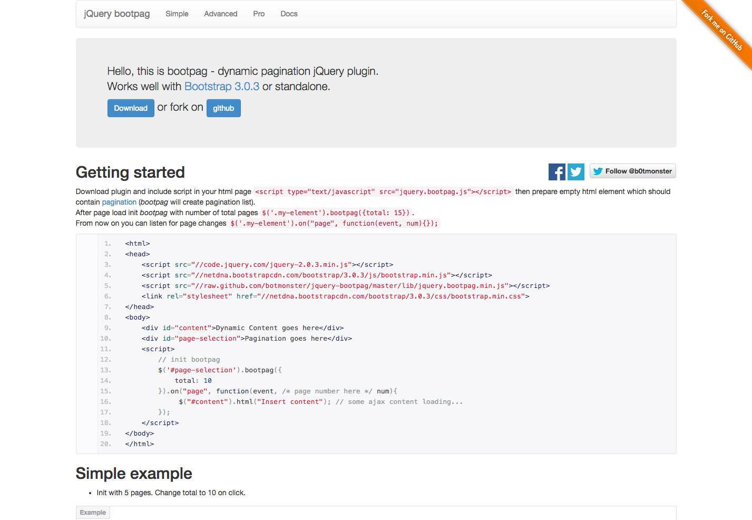Viewport: 752px width, 520px height.
Task: Click the Follow @b0tmonster button
Action: coord(632,171)
